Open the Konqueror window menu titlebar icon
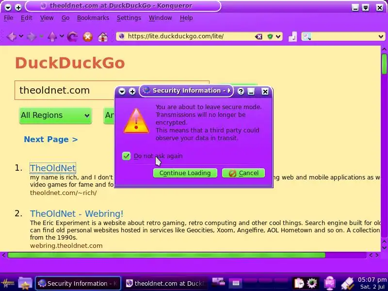Screen dimensions: 388x291 click(x=8, y=8)
